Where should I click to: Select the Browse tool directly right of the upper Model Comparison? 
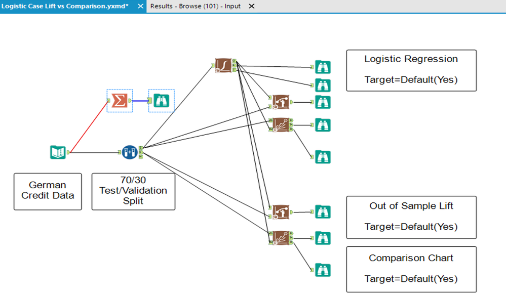tap(323, 125)
